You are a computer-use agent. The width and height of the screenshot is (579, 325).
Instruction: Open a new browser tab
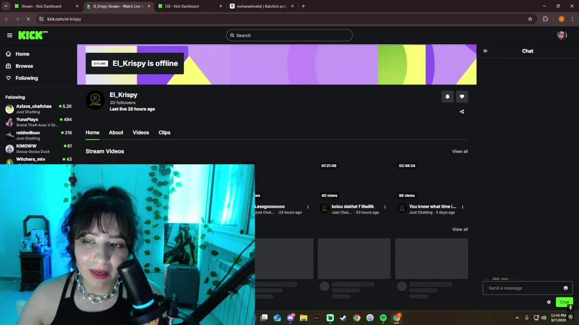click(303, 6)
